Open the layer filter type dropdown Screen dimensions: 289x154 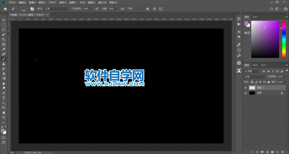(x=252, y=71)
